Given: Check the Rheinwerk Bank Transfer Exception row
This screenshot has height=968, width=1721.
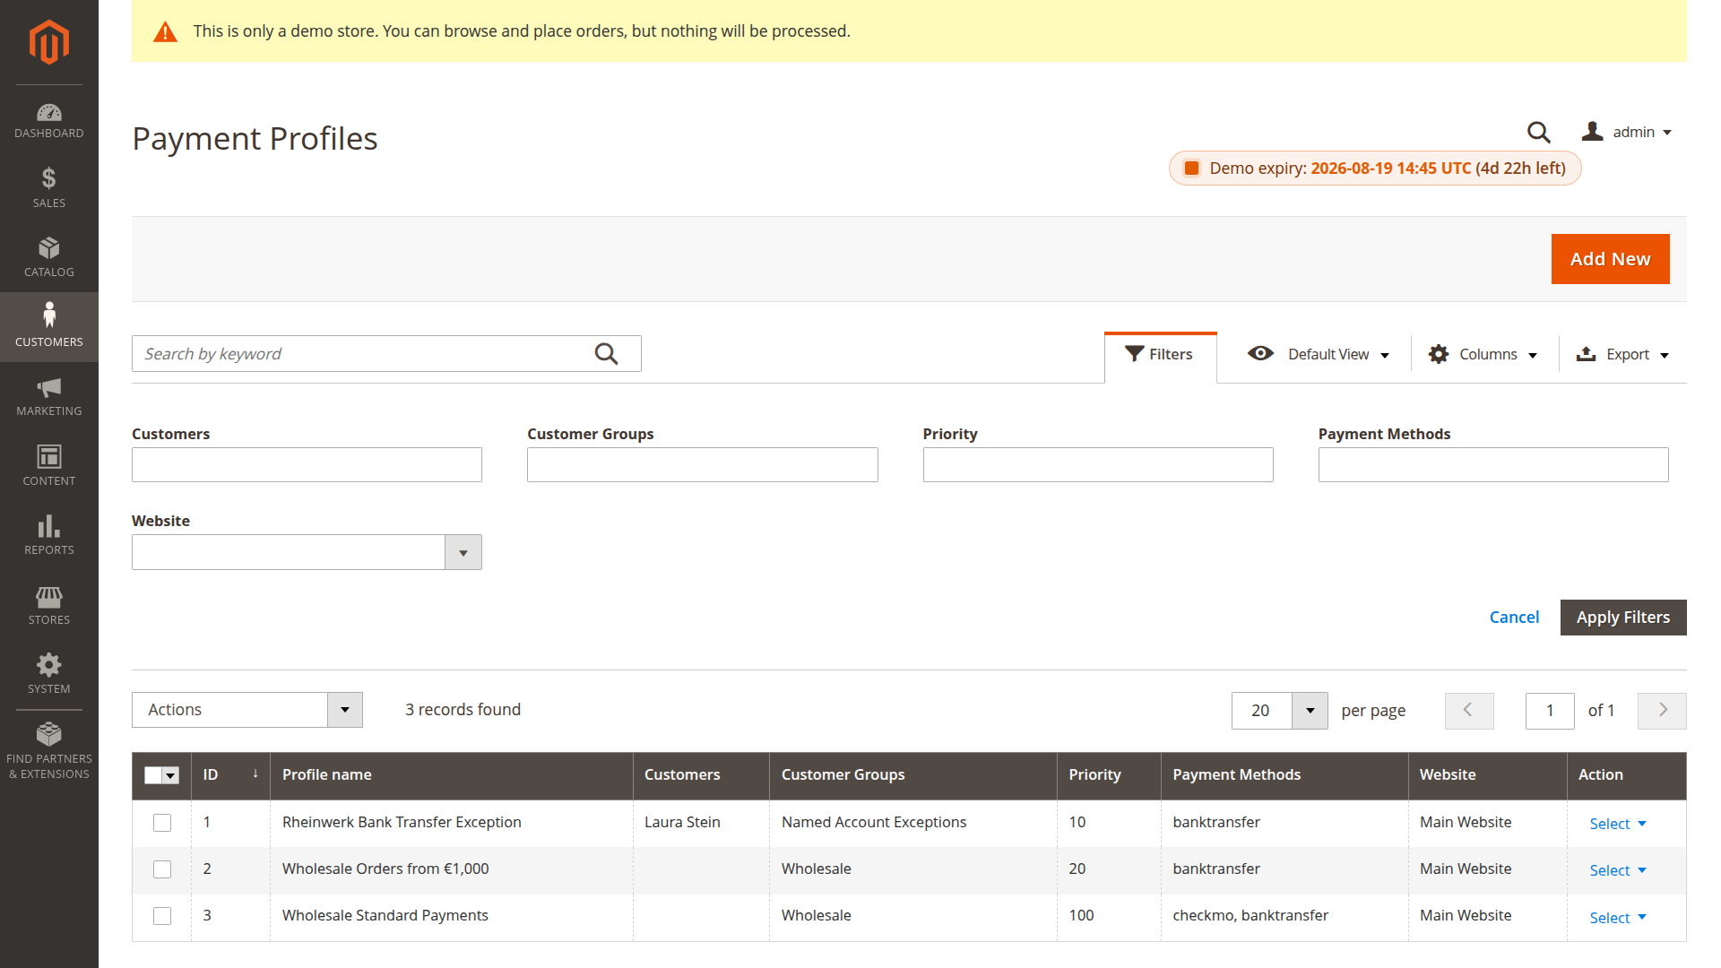Looking at the screenshot, I should [162, 823].
